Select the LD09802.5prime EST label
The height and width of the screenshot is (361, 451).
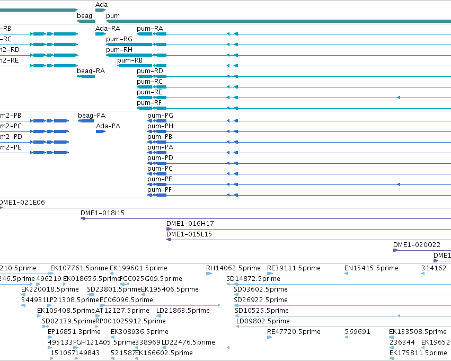tap(263, 322)
